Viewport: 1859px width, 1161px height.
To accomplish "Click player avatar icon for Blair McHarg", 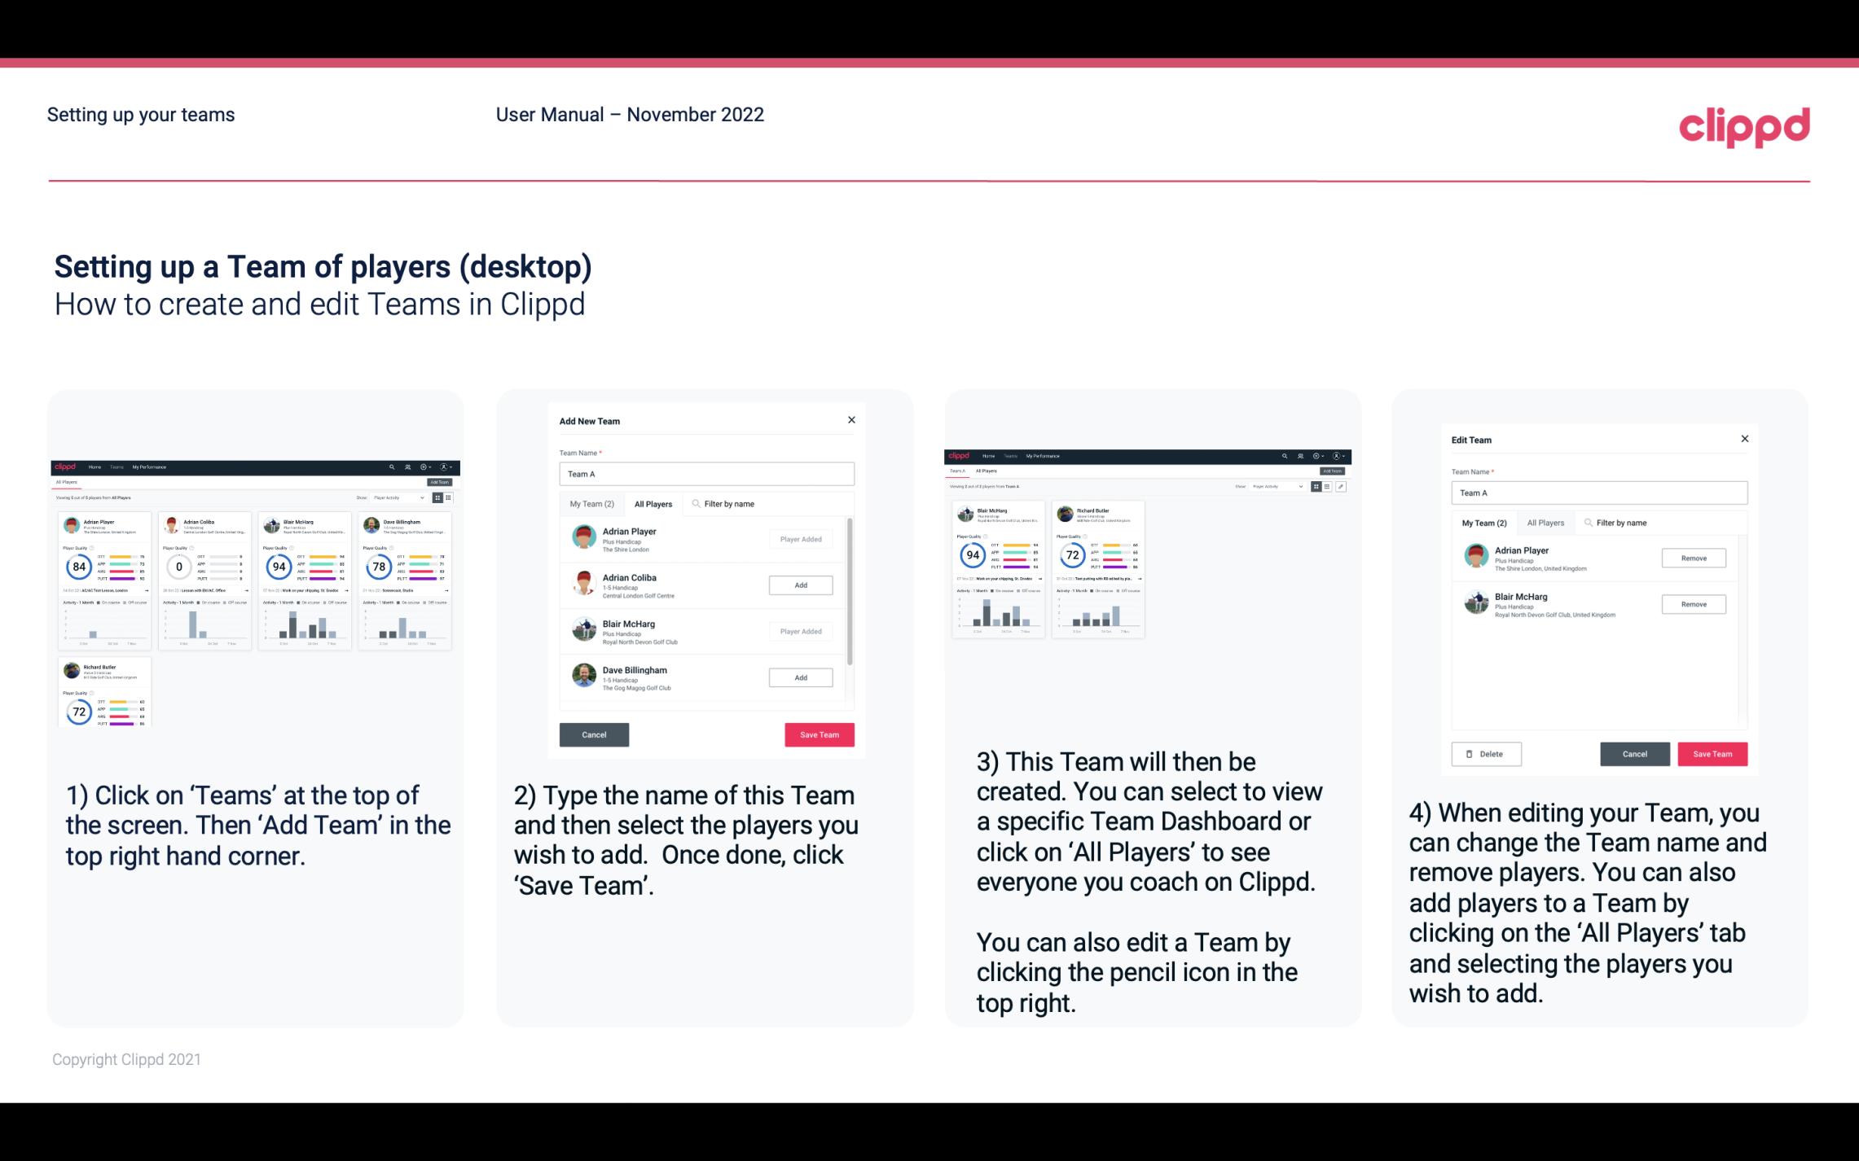I will point(585,629).
